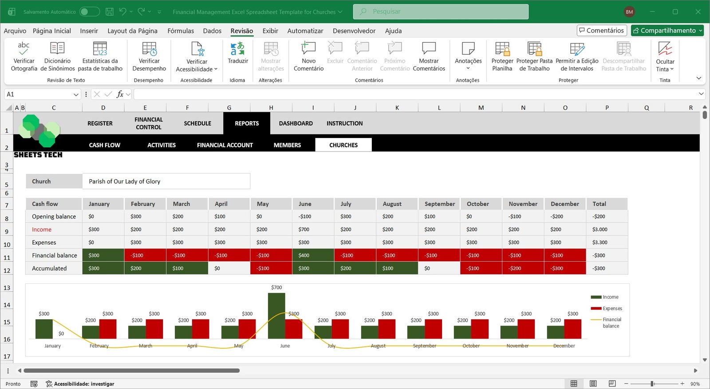The height and width of the screenshot is (389, 710).
Task: Select Normal view button in status bar
Action: coord(574,384)
